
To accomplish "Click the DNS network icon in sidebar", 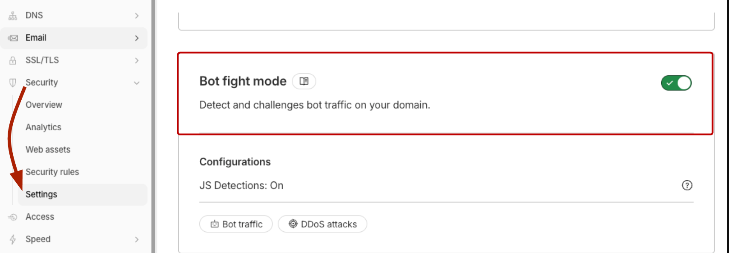I will (13, 16).
